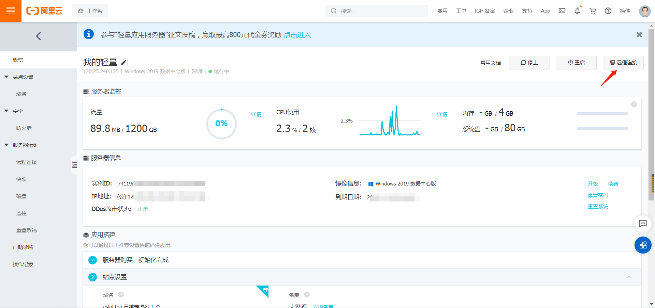Open the notifications bell

577,11
